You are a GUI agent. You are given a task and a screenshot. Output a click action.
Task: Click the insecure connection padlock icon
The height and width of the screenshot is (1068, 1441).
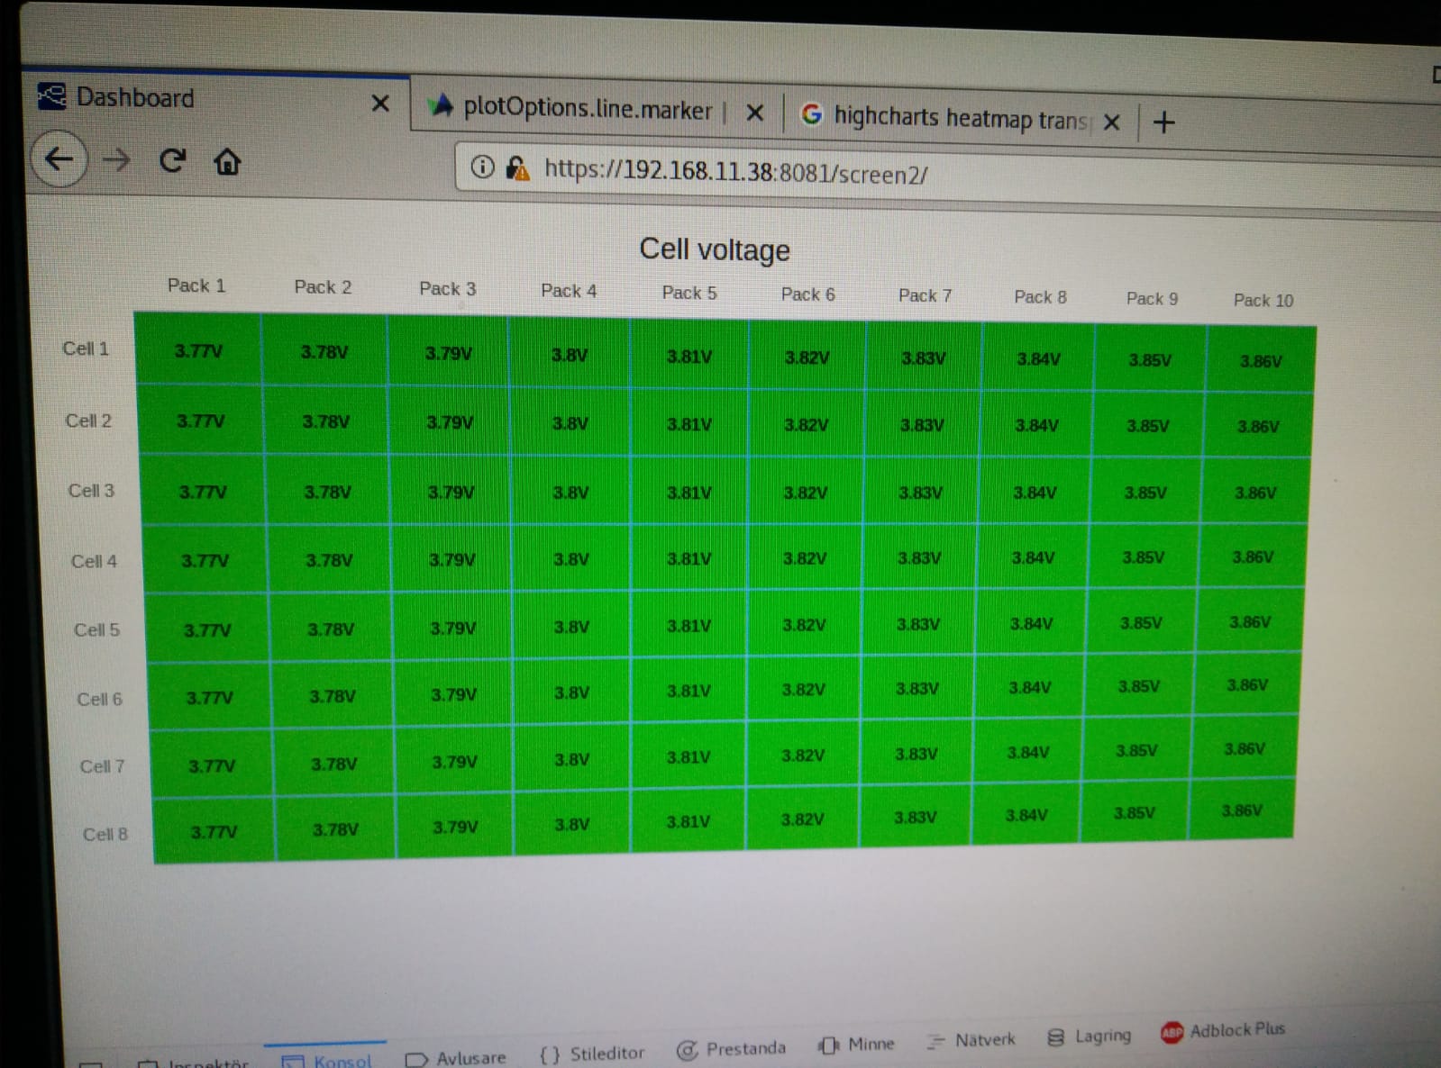(517, 167)
